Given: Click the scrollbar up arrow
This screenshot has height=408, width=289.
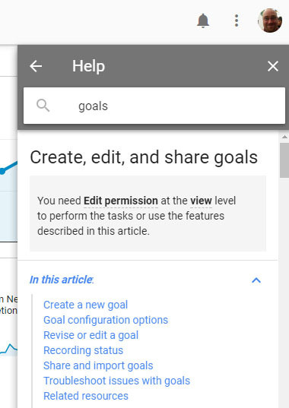Looking at the screenshot, I should [284, 137].
